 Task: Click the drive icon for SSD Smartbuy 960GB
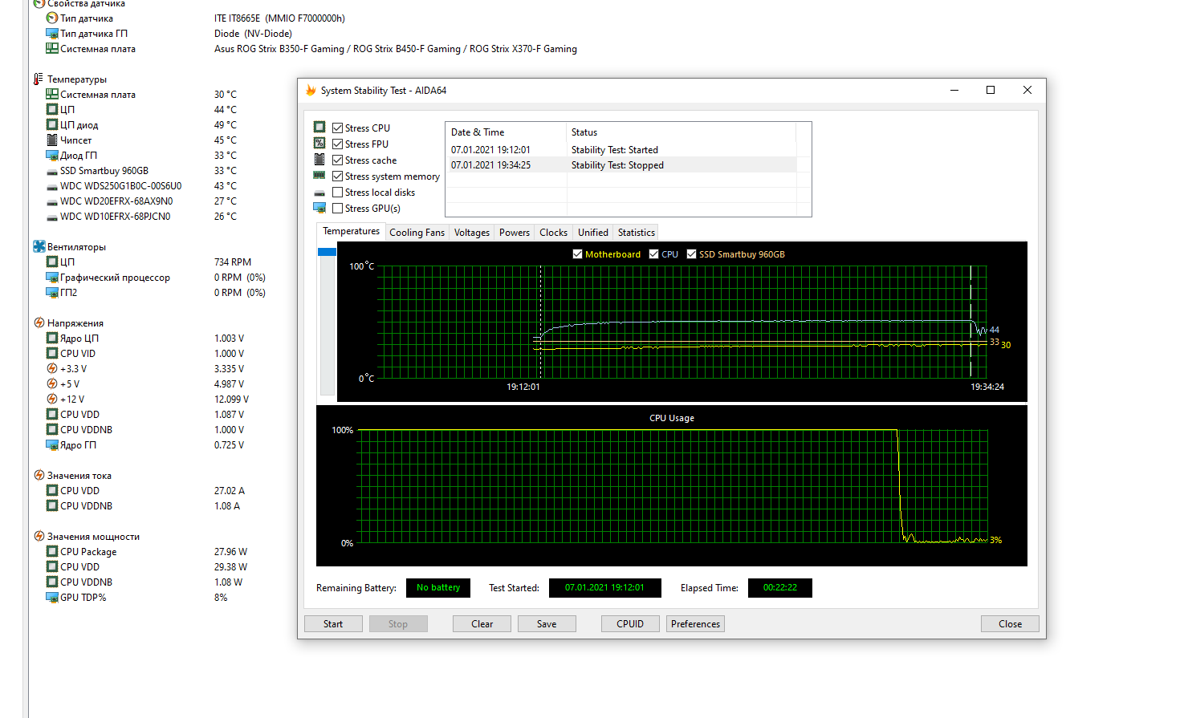click(x=52, y=171)
